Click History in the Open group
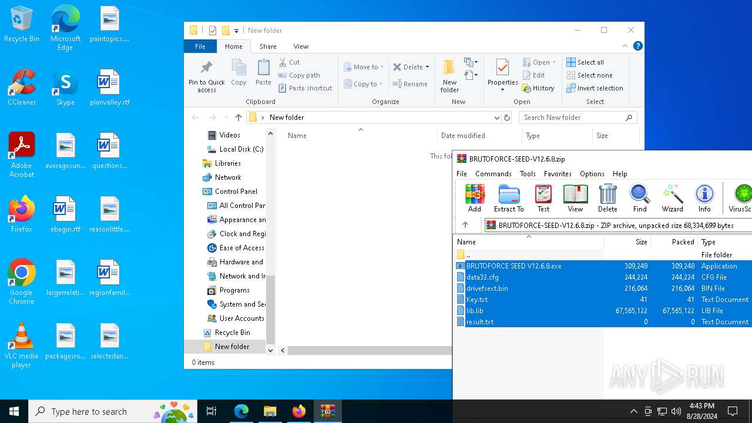The height and width of the screenshot is (423, 752). click(538, 88)
